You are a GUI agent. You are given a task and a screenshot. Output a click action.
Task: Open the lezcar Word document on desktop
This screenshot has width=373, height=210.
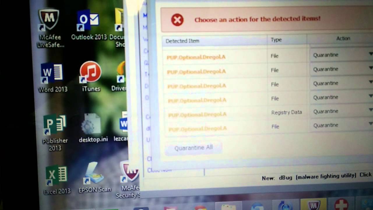click(x=121, y=127)
